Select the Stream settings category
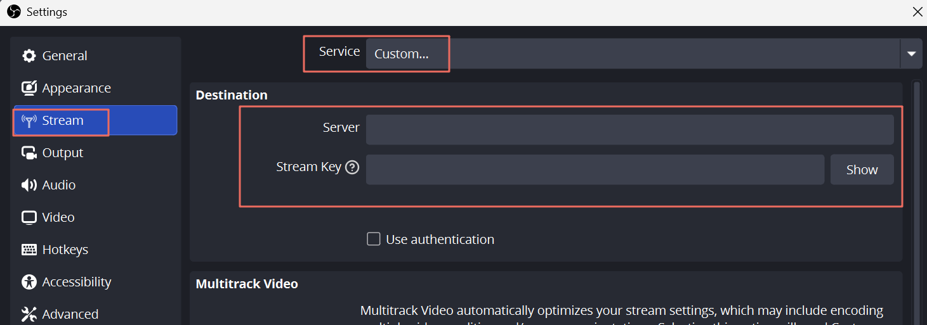The image size is (927, 325). 95,120
